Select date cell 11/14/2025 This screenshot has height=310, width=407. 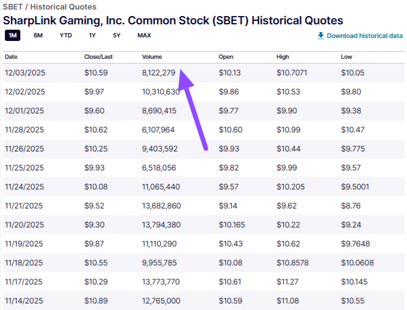[24, 301]
